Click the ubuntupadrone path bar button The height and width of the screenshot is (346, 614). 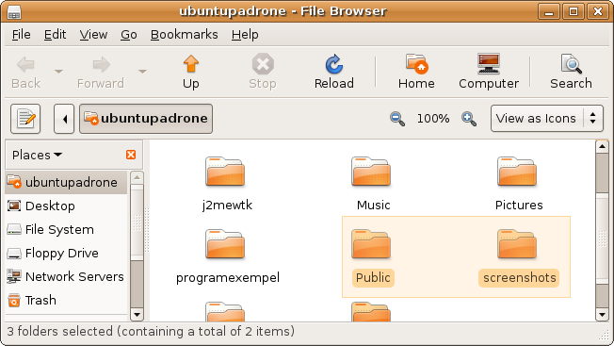point(146,119)
